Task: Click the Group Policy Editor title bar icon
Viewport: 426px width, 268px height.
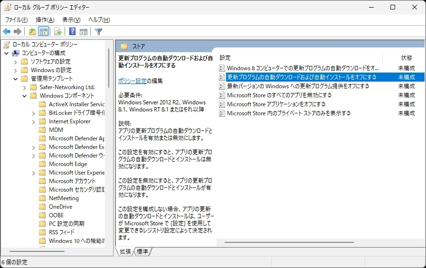Action: pos(8,7)
